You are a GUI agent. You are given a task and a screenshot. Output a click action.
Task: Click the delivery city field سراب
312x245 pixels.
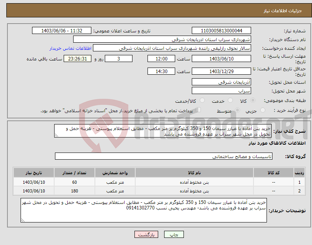(221, 90)
